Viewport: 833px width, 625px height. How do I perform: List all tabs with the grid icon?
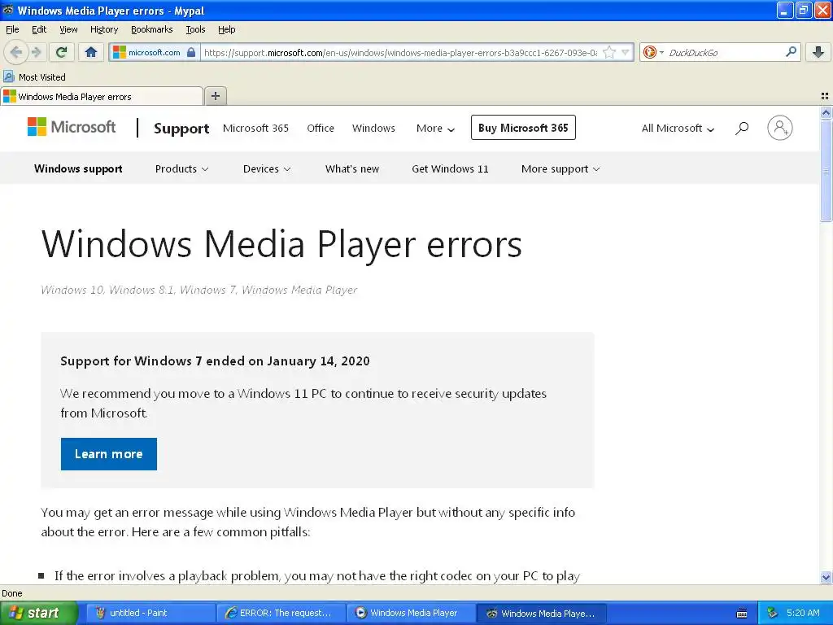[x=825, y=96]
